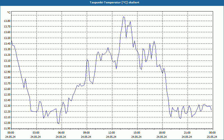This screenshot has height=140, width=224.
Task: Select the y-axis value '13,60'
Action: (x=7, y=32)
